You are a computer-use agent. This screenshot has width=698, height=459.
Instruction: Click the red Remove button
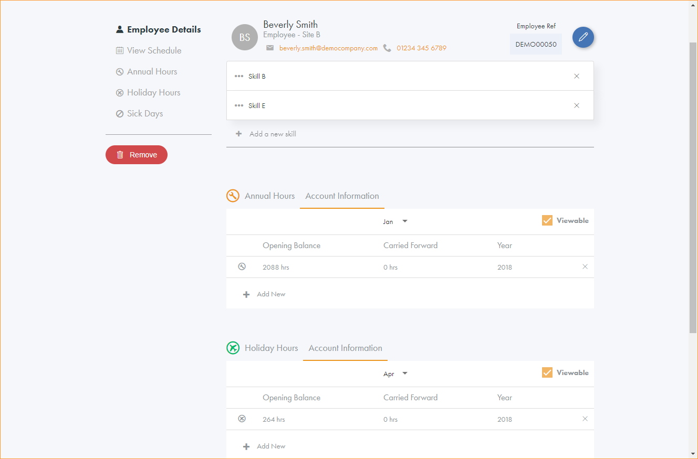click(x=137, y=155)
